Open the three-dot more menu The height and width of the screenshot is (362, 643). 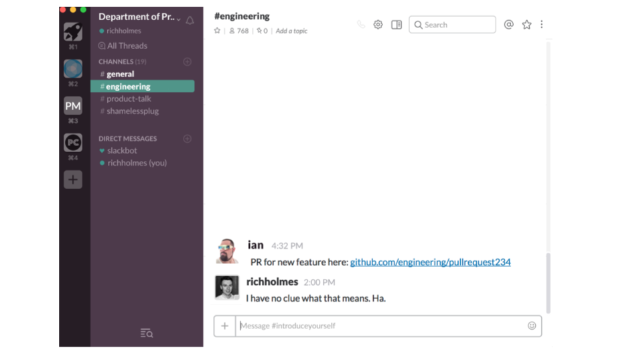(x=541, y=25)
